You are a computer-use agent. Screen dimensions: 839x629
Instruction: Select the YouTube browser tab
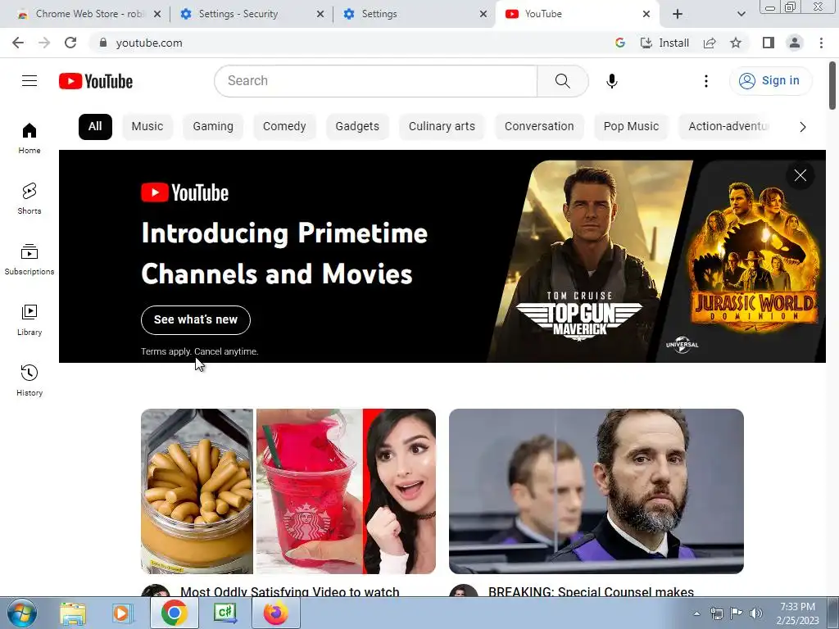577,14
